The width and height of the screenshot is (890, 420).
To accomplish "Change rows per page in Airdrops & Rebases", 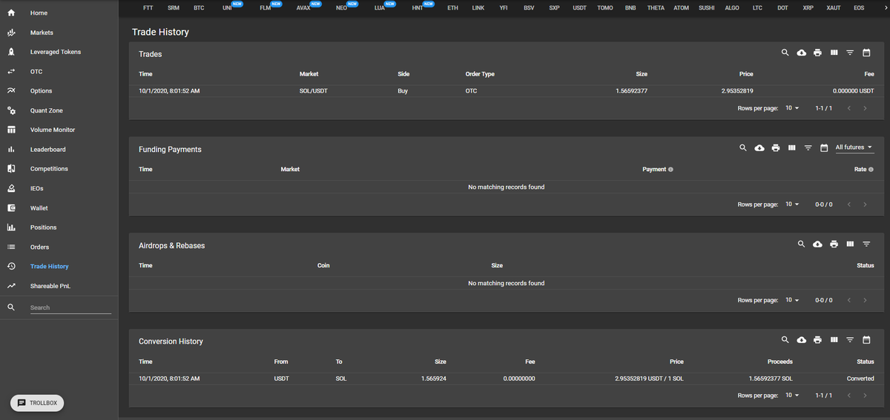I will pos(792,300).
